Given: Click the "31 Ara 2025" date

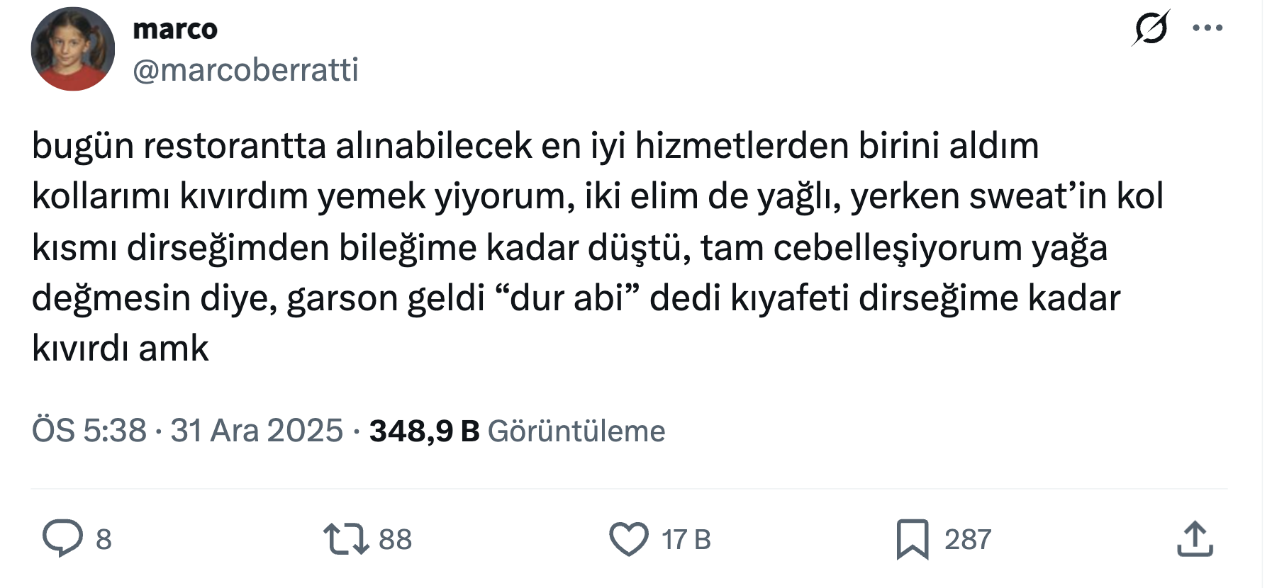Looking at the screenshot, I should coord(257,431).
